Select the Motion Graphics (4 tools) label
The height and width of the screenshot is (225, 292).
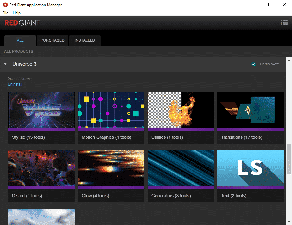click(x=106, y=137)
